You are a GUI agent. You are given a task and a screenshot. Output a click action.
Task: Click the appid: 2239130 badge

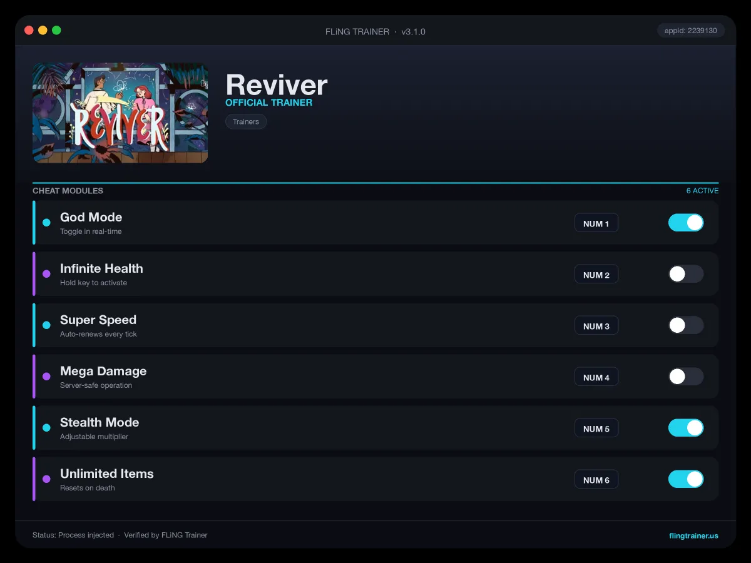[691, 31]
